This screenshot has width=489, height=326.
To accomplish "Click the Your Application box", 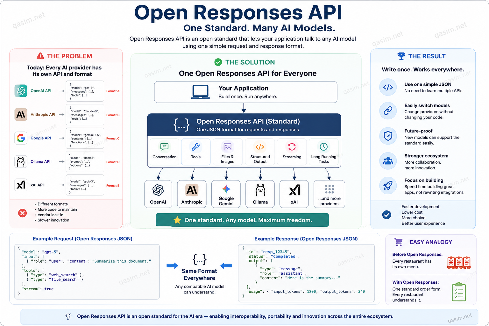I will pos(246,92).
